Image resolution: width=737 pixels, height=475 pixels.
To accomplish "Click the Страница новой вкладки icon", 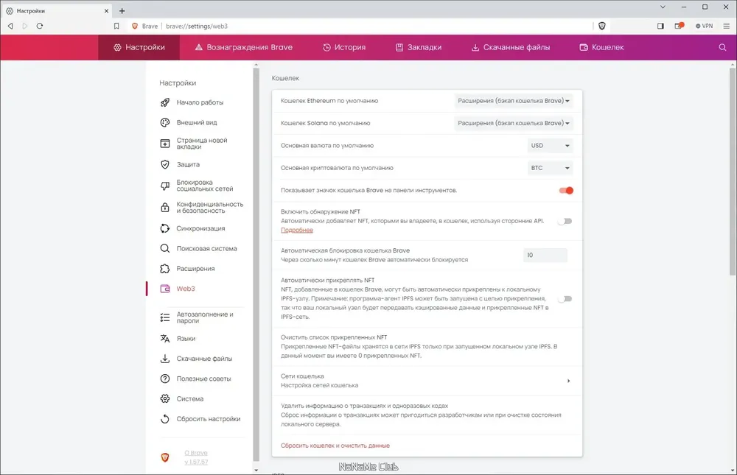I will (x=165, y=144).
